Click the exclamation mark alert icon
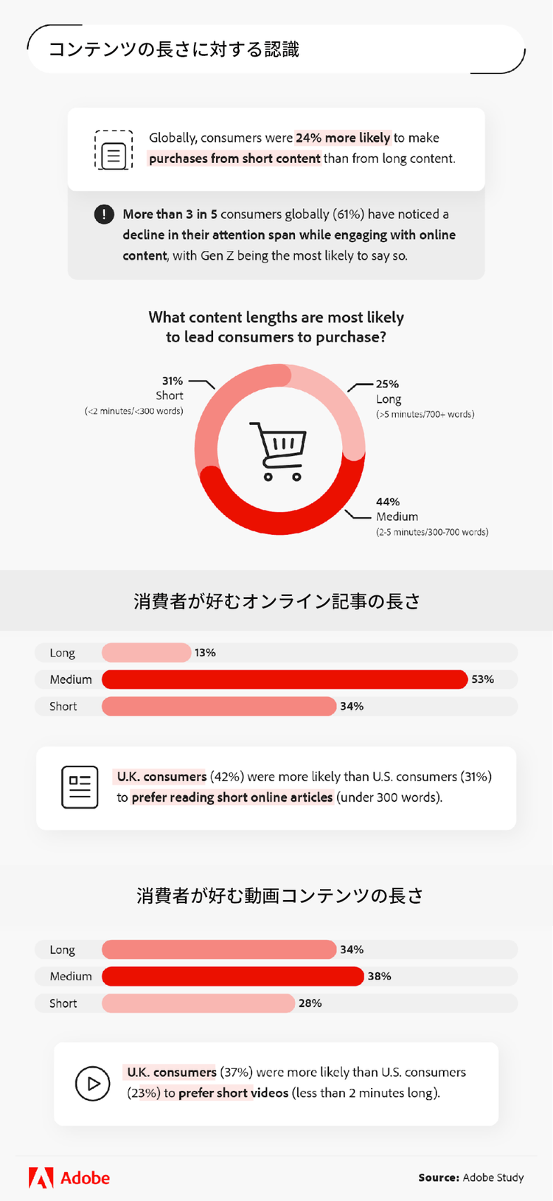The width and height of the screenshot is (553, 1201). (x=104, y=215)
